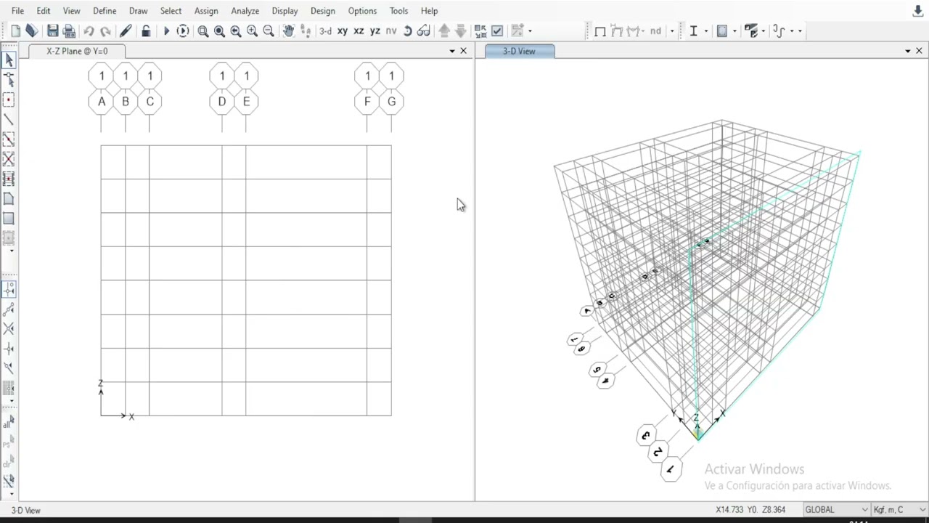Click the Rubber Band Zoom icon
Image resolution: width=929 pixels, height=523 pixels.
point(203,31)
